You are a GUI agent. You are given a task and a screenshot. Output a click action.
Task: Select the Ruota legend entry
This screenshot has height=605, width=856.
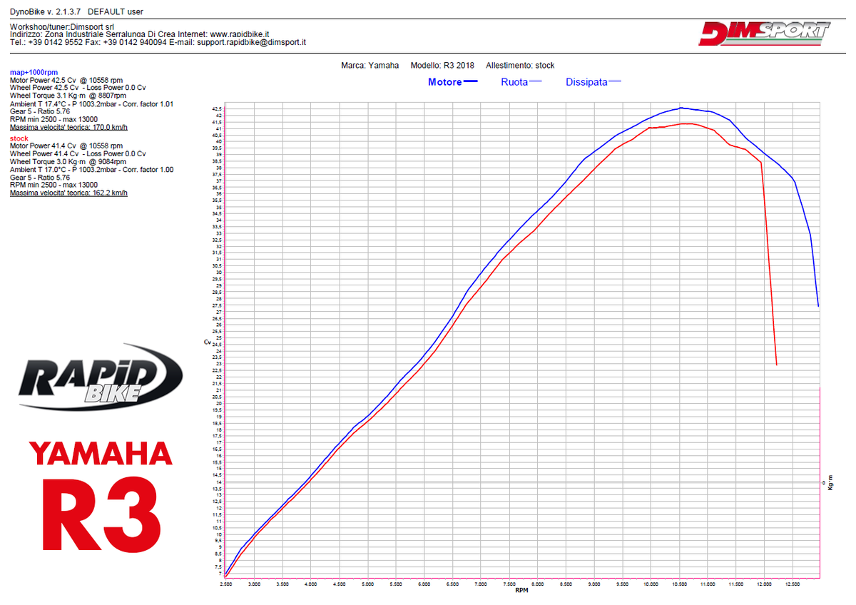(521, 82)
